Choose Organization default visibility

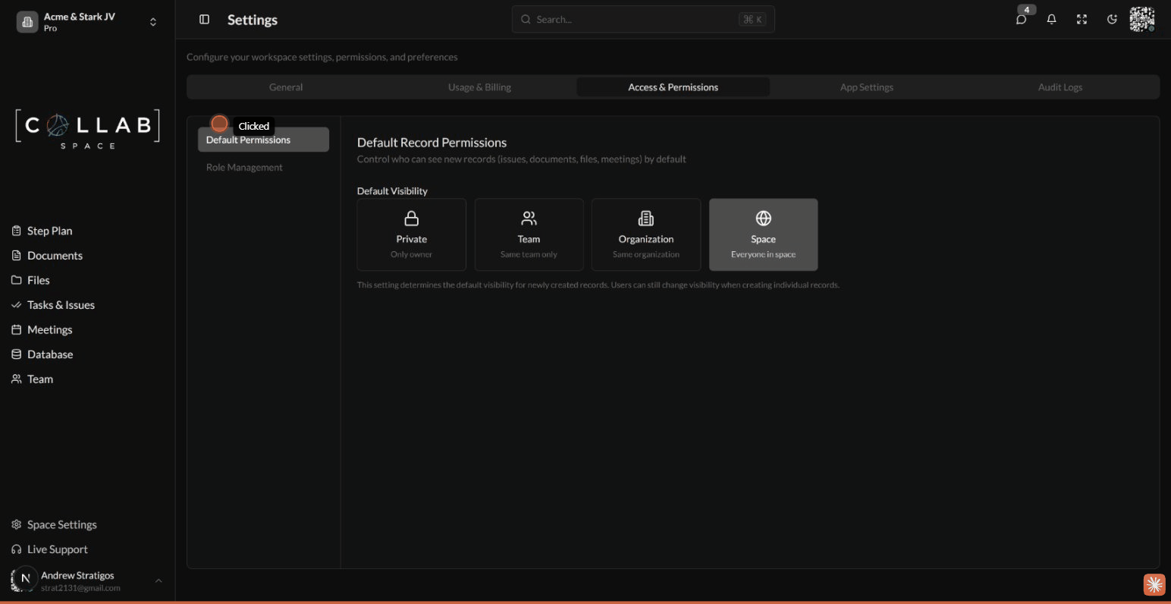(x=645, y=234)
